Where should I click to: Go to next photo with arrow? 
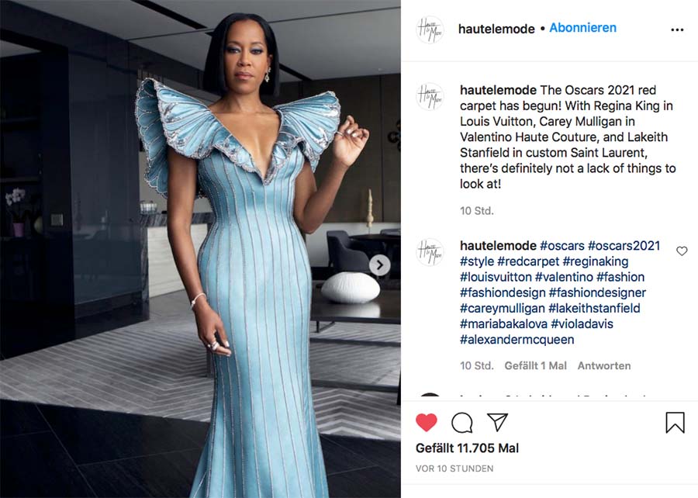380,265
